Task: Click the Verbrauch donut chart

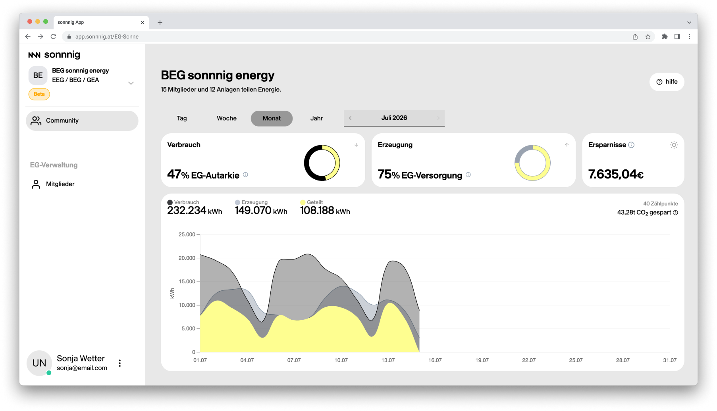Action: (x=322, y=163)
